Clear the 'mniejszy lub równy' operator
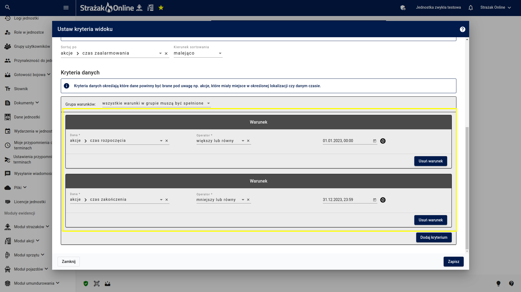 248,200
